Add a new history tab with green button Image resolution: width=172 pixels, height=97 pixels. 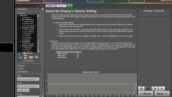coord(70,6)
